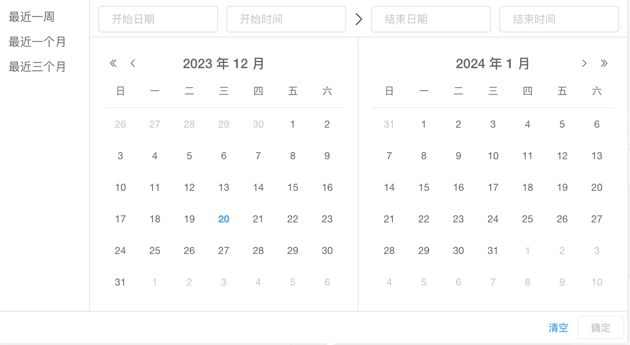630x345 pixels.
Task: Click the single right arrow for next month
Action: point(584,63)
